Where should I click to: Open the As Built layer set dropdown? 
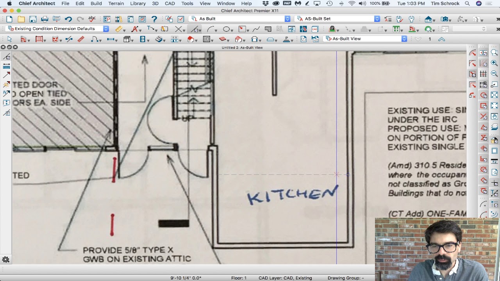pyautogui.click(x=240, y=19)
